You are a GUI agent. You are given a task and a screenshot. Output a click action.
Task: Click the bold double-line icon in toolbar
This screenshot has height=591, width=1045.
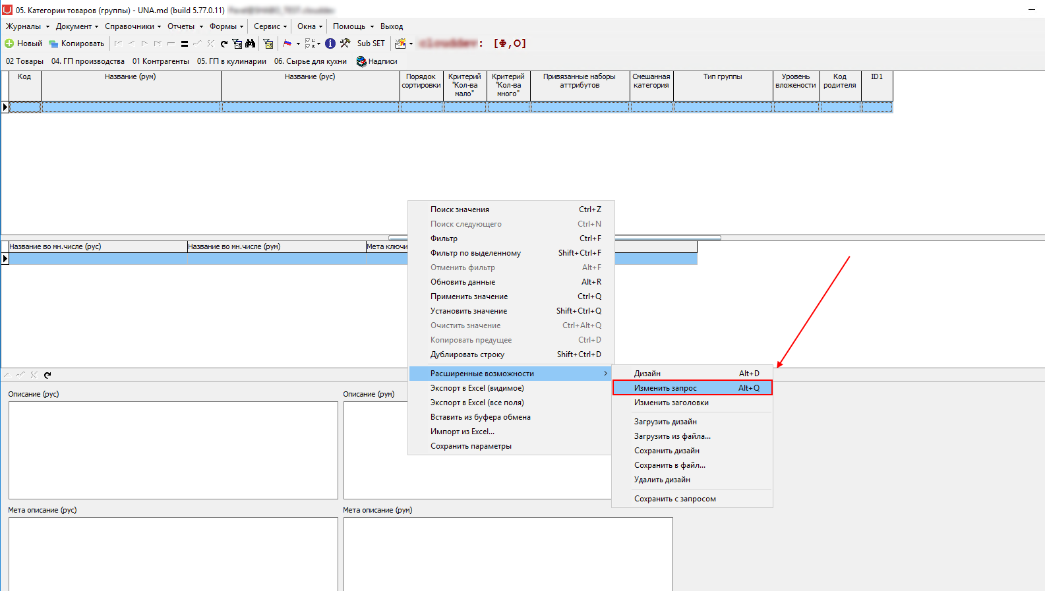click(185, 44)
